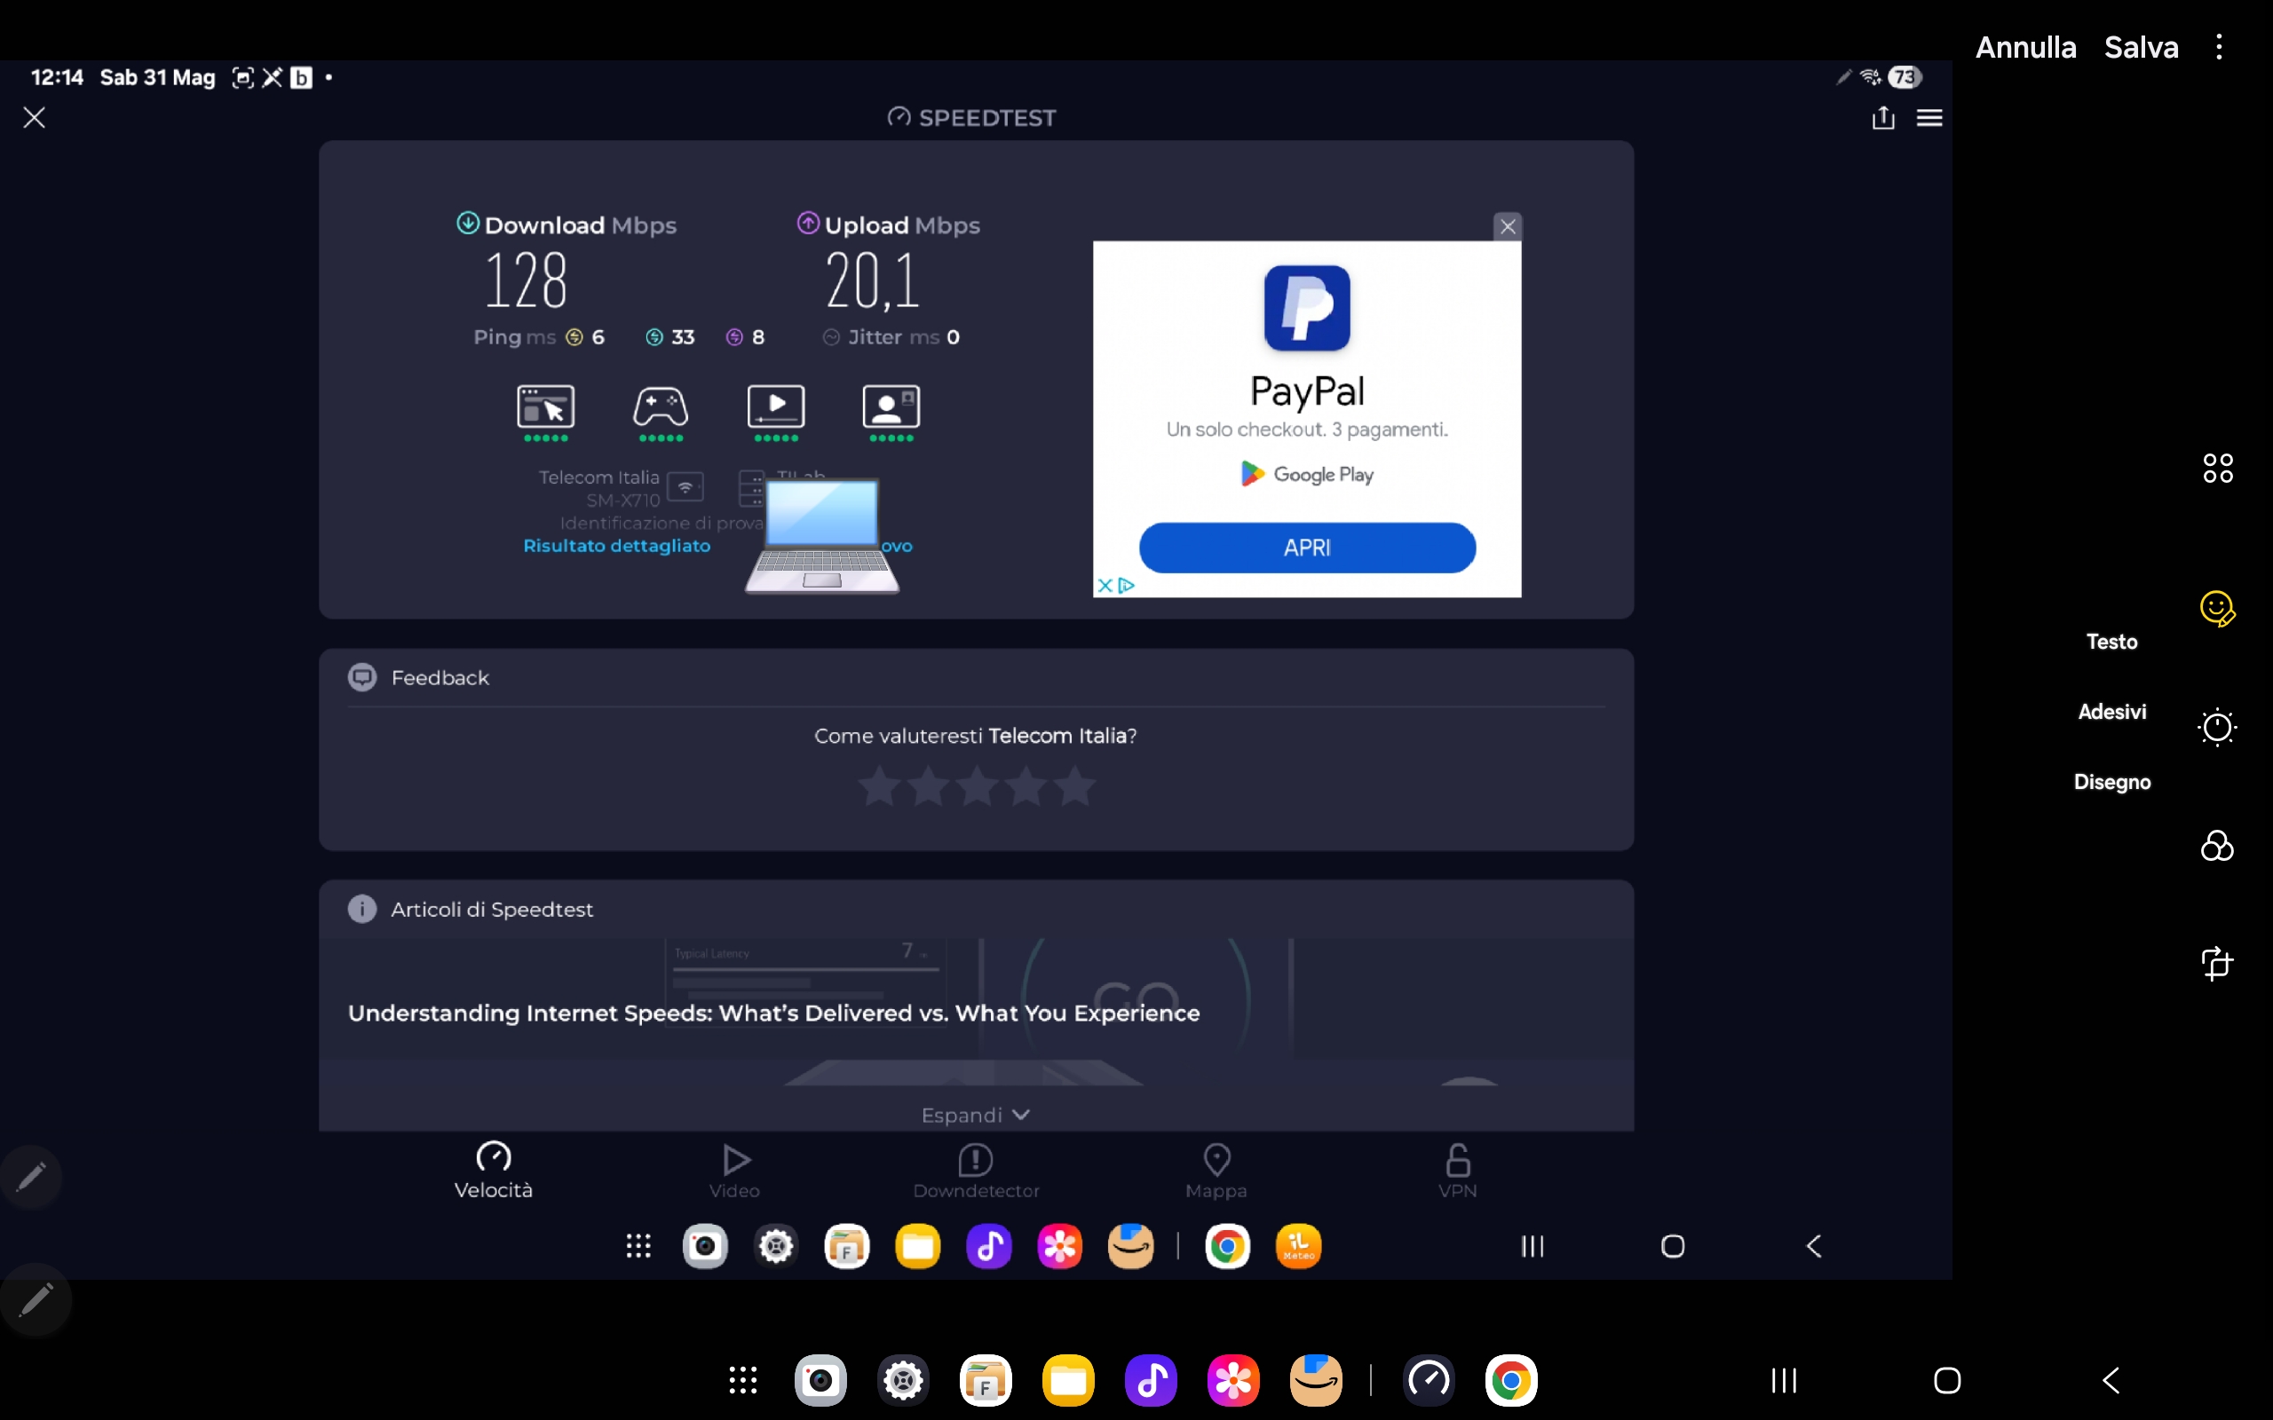2273x1420 pixels.
Task: Switch to the VPN tab
Action: (1458, 1171)
